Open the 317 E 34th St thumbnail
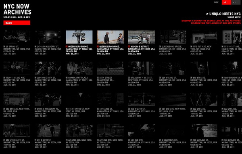 pos(48,131)
